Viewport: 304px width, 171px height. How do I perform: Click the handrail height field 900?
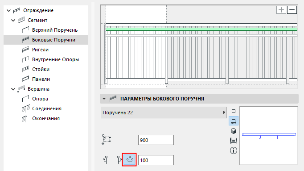(x=156, y=140)
